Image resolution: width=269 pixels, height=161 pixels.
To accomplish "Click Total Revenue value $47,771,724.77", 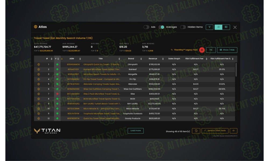I will pyautogui.click(x=43, y=47).
